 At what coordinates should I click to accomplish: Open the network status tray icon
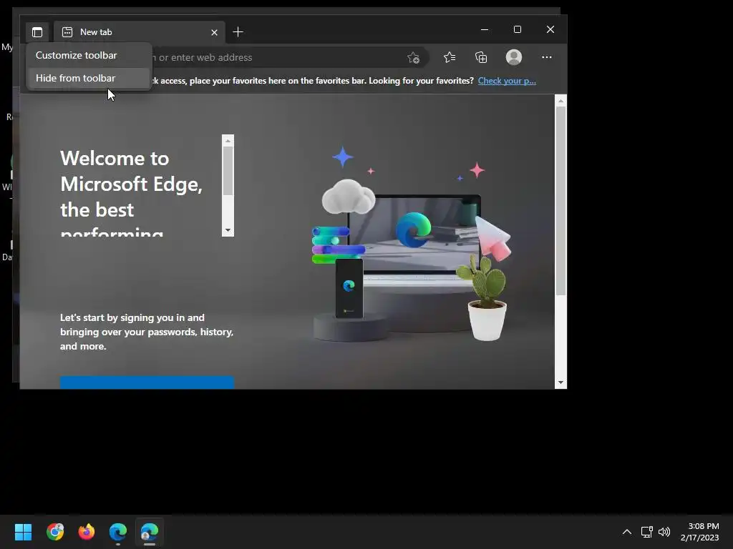(646, 531)
